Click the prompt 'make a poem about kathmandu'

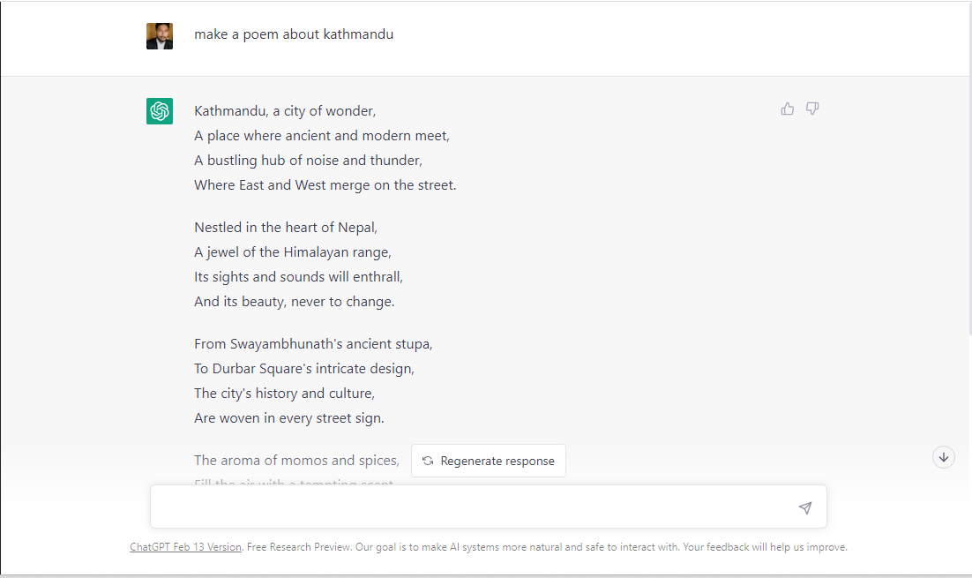294,34
